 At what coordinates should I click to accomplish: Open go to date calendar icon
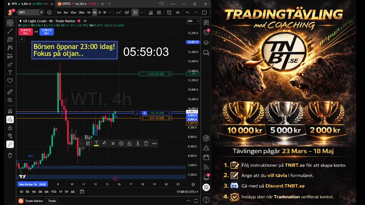pos(82,192)
